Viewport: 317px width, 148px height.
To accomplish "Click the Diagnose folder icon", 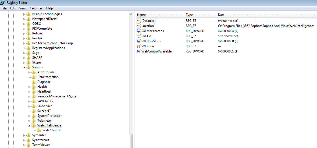I will (34, 82).
